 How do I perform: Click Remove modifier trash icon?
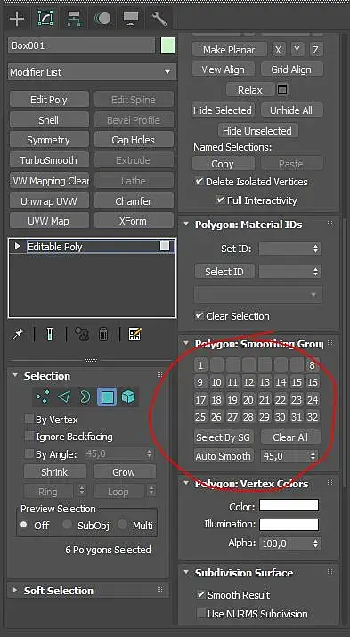click(x=103, y=334)
